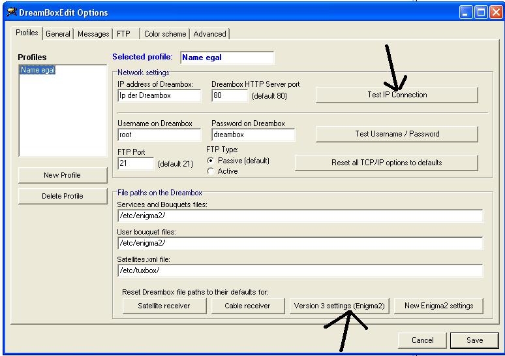Switch to the FTP tab
Image resolution: width=505 pixels, height=356 pixels.
click(x=126, y=34)
